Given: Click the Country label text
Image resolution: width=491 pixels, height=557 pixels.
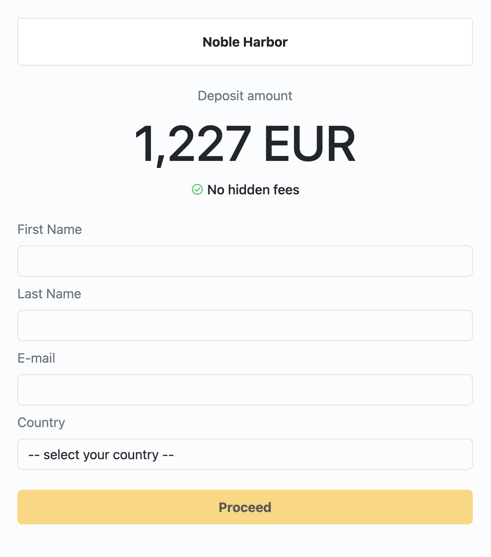Looking at the screenshot, I should click(41, 422).
